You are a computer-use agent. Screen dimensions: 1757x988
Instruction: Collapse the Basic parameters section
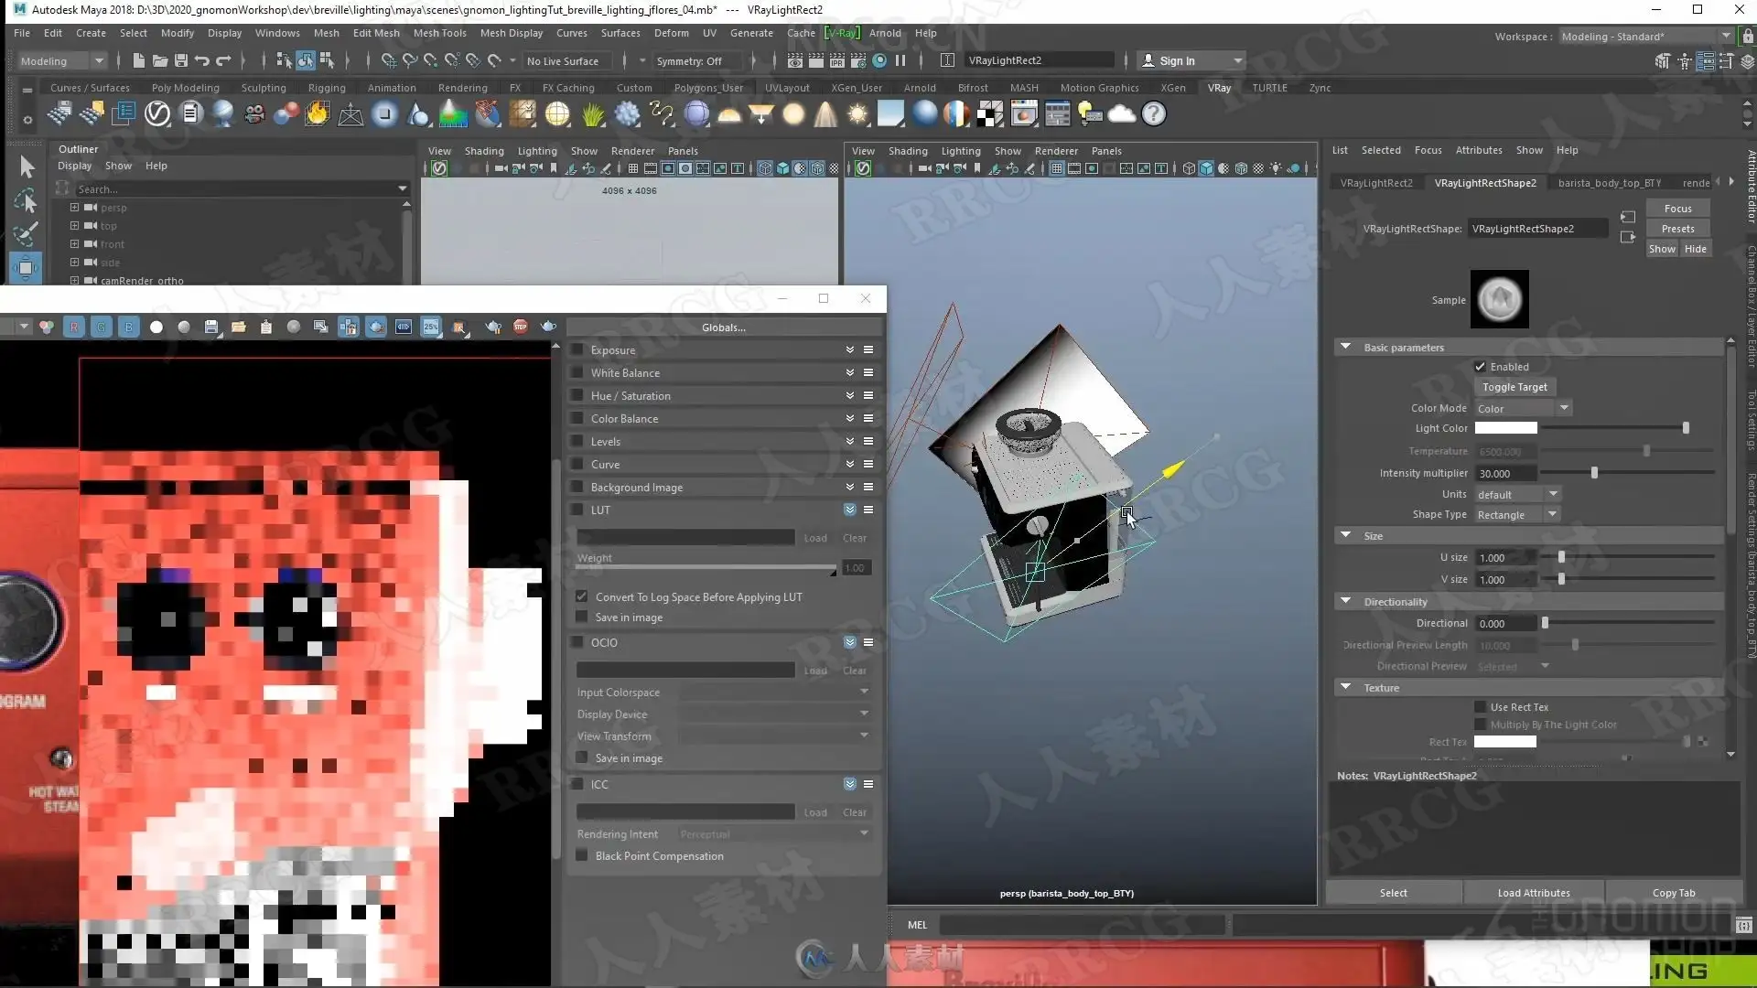[1345, 348]
